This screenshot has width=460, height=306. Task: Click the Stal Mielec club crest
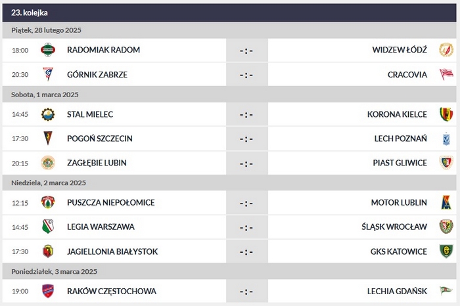point(48,114)
